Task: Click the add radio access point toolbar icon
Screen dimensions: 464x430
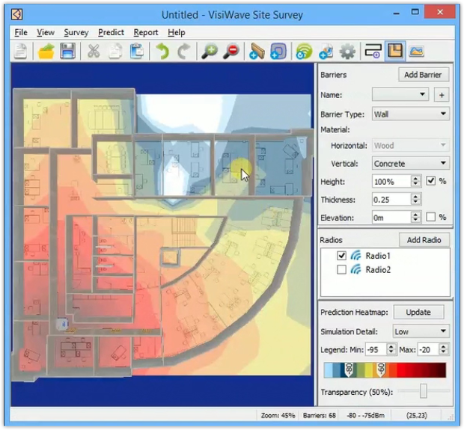Action: pos(326,51)
